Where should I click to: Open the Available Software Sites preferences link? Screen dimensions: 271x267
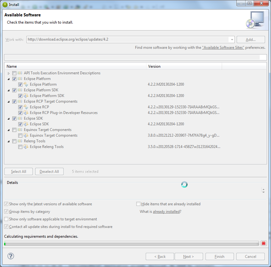223,48
